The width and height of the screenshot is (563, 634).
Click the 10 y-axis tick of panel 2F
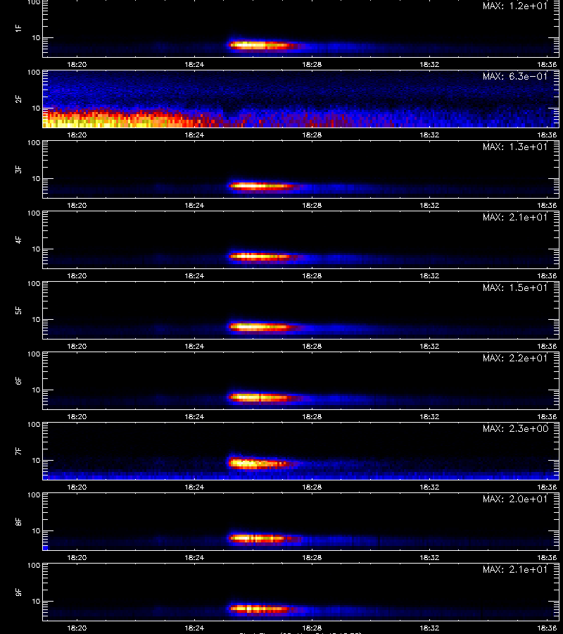36,108
